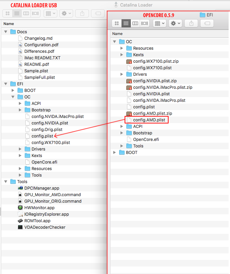
Task: Click edit tags button in Catalina Loader USB window
Action: pyautogui.click(x=98, y=13)
